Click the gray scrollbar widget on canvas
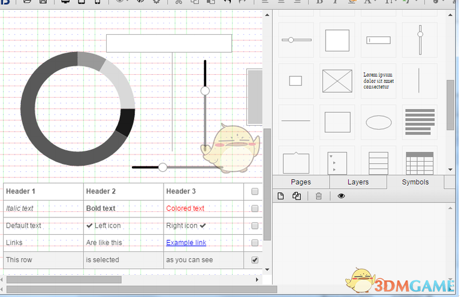The height and width of the screenshot is (297, 461). pyautogui.click(x=255, y=97)
